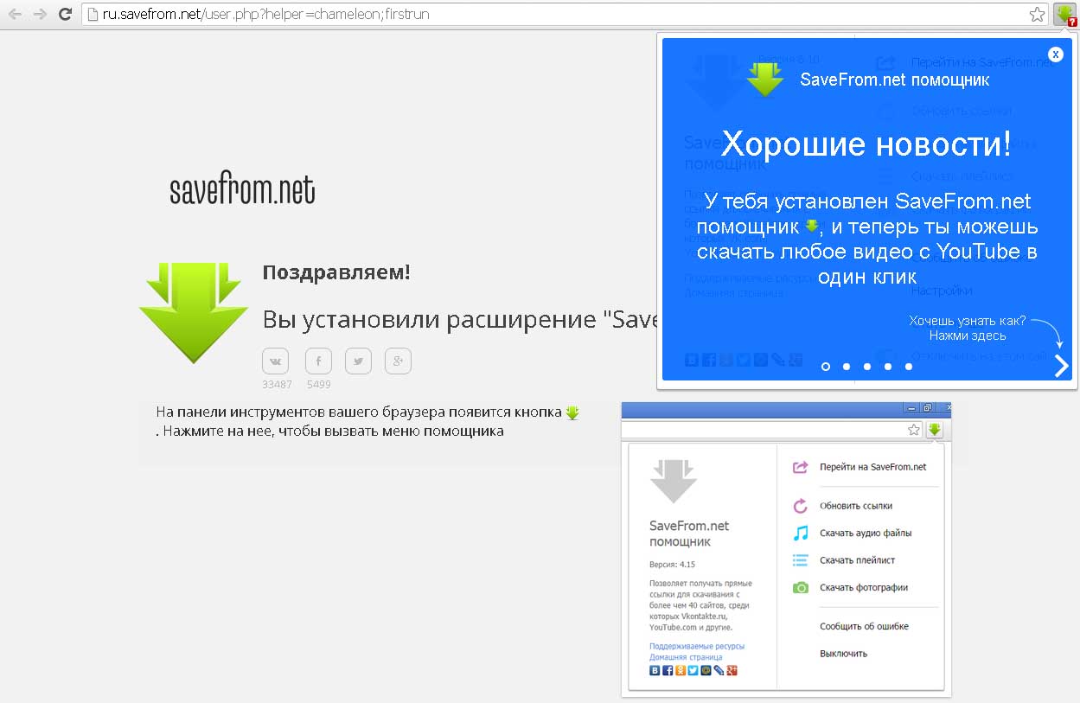
Task: Open 'Домашняя страница' link in illustration
Action: [x=686, y=657]
